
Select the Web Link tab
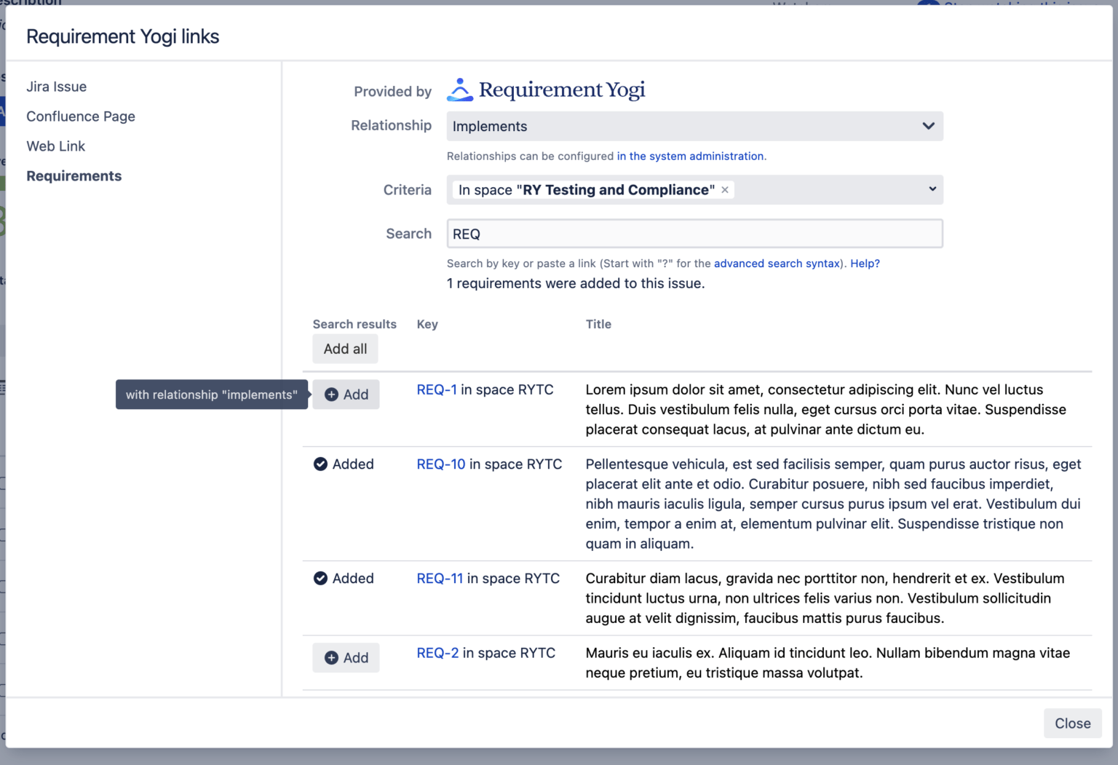(x=55, y=146)
